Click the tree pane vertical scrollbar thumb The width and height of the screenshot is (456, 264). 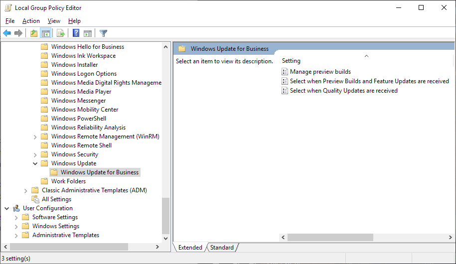[x=166, y=216]
